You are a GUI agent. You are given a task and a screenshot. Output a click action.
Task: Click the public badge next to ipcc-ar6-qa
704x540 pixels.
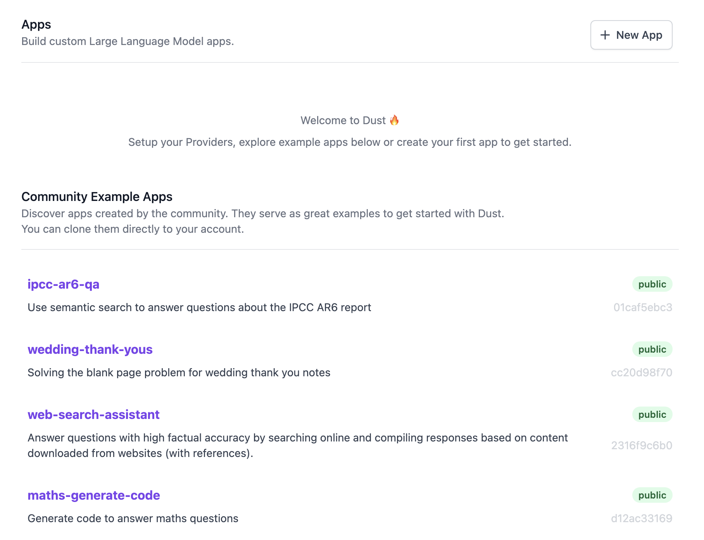point(652,284)
